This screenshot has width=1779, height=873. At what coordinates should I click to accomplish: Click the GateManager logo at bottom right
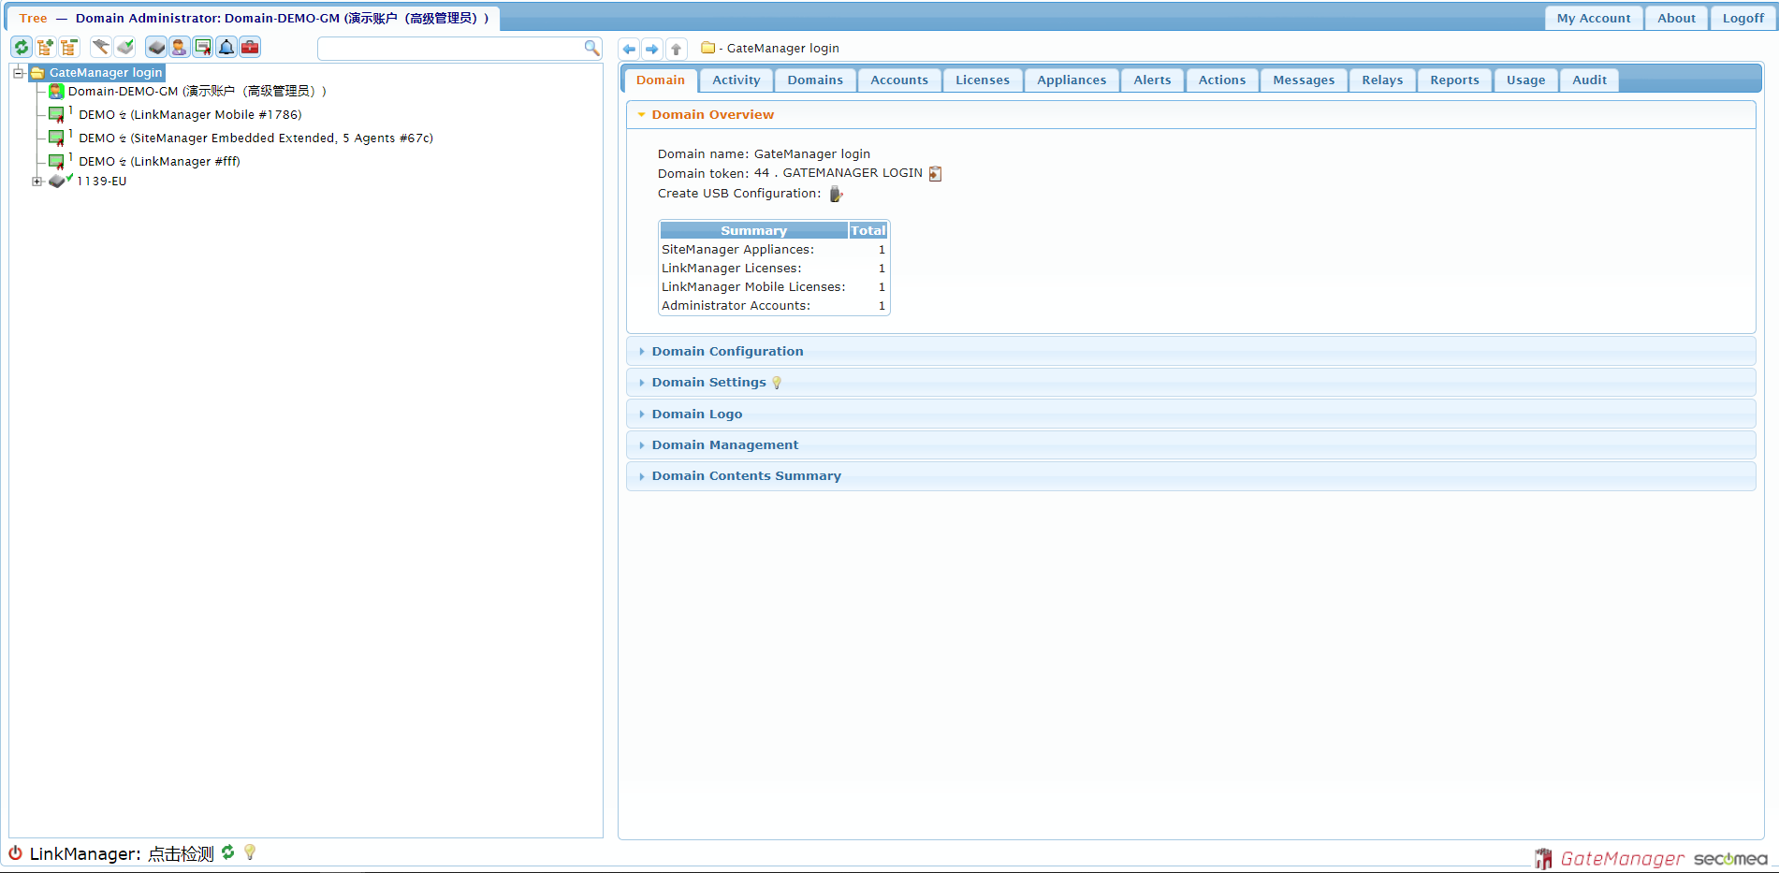click(1609, 858)
